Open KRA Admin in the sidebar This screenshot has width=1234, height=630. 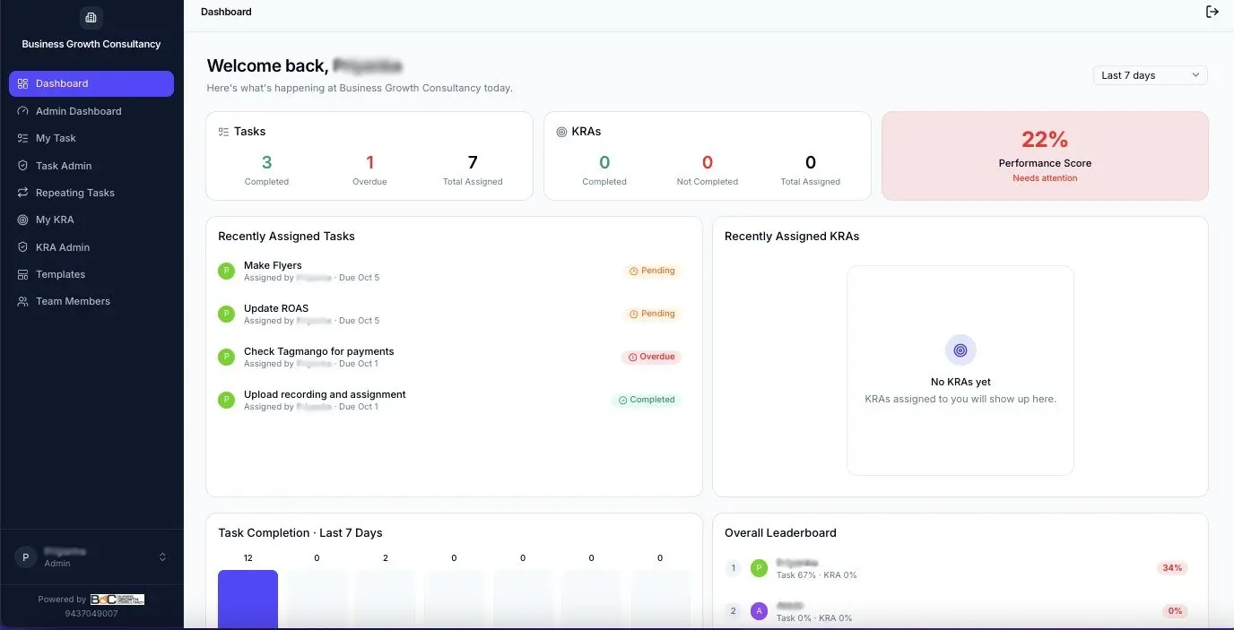(91, 247)
